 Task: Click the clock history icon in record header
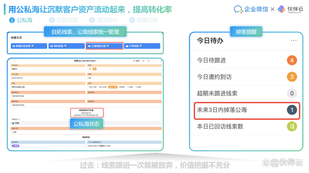(x=149, y=61)
